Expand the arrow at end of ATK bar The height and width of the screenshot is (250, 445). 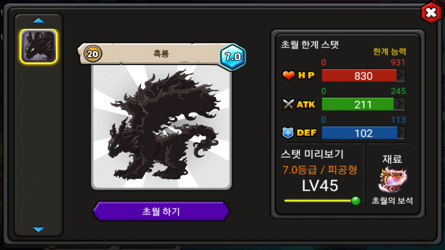coord(400,104)
